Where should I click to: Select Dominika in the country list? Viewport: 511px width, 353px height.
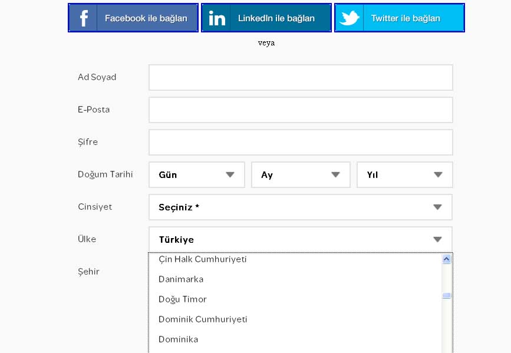click(x=178, y=339)
